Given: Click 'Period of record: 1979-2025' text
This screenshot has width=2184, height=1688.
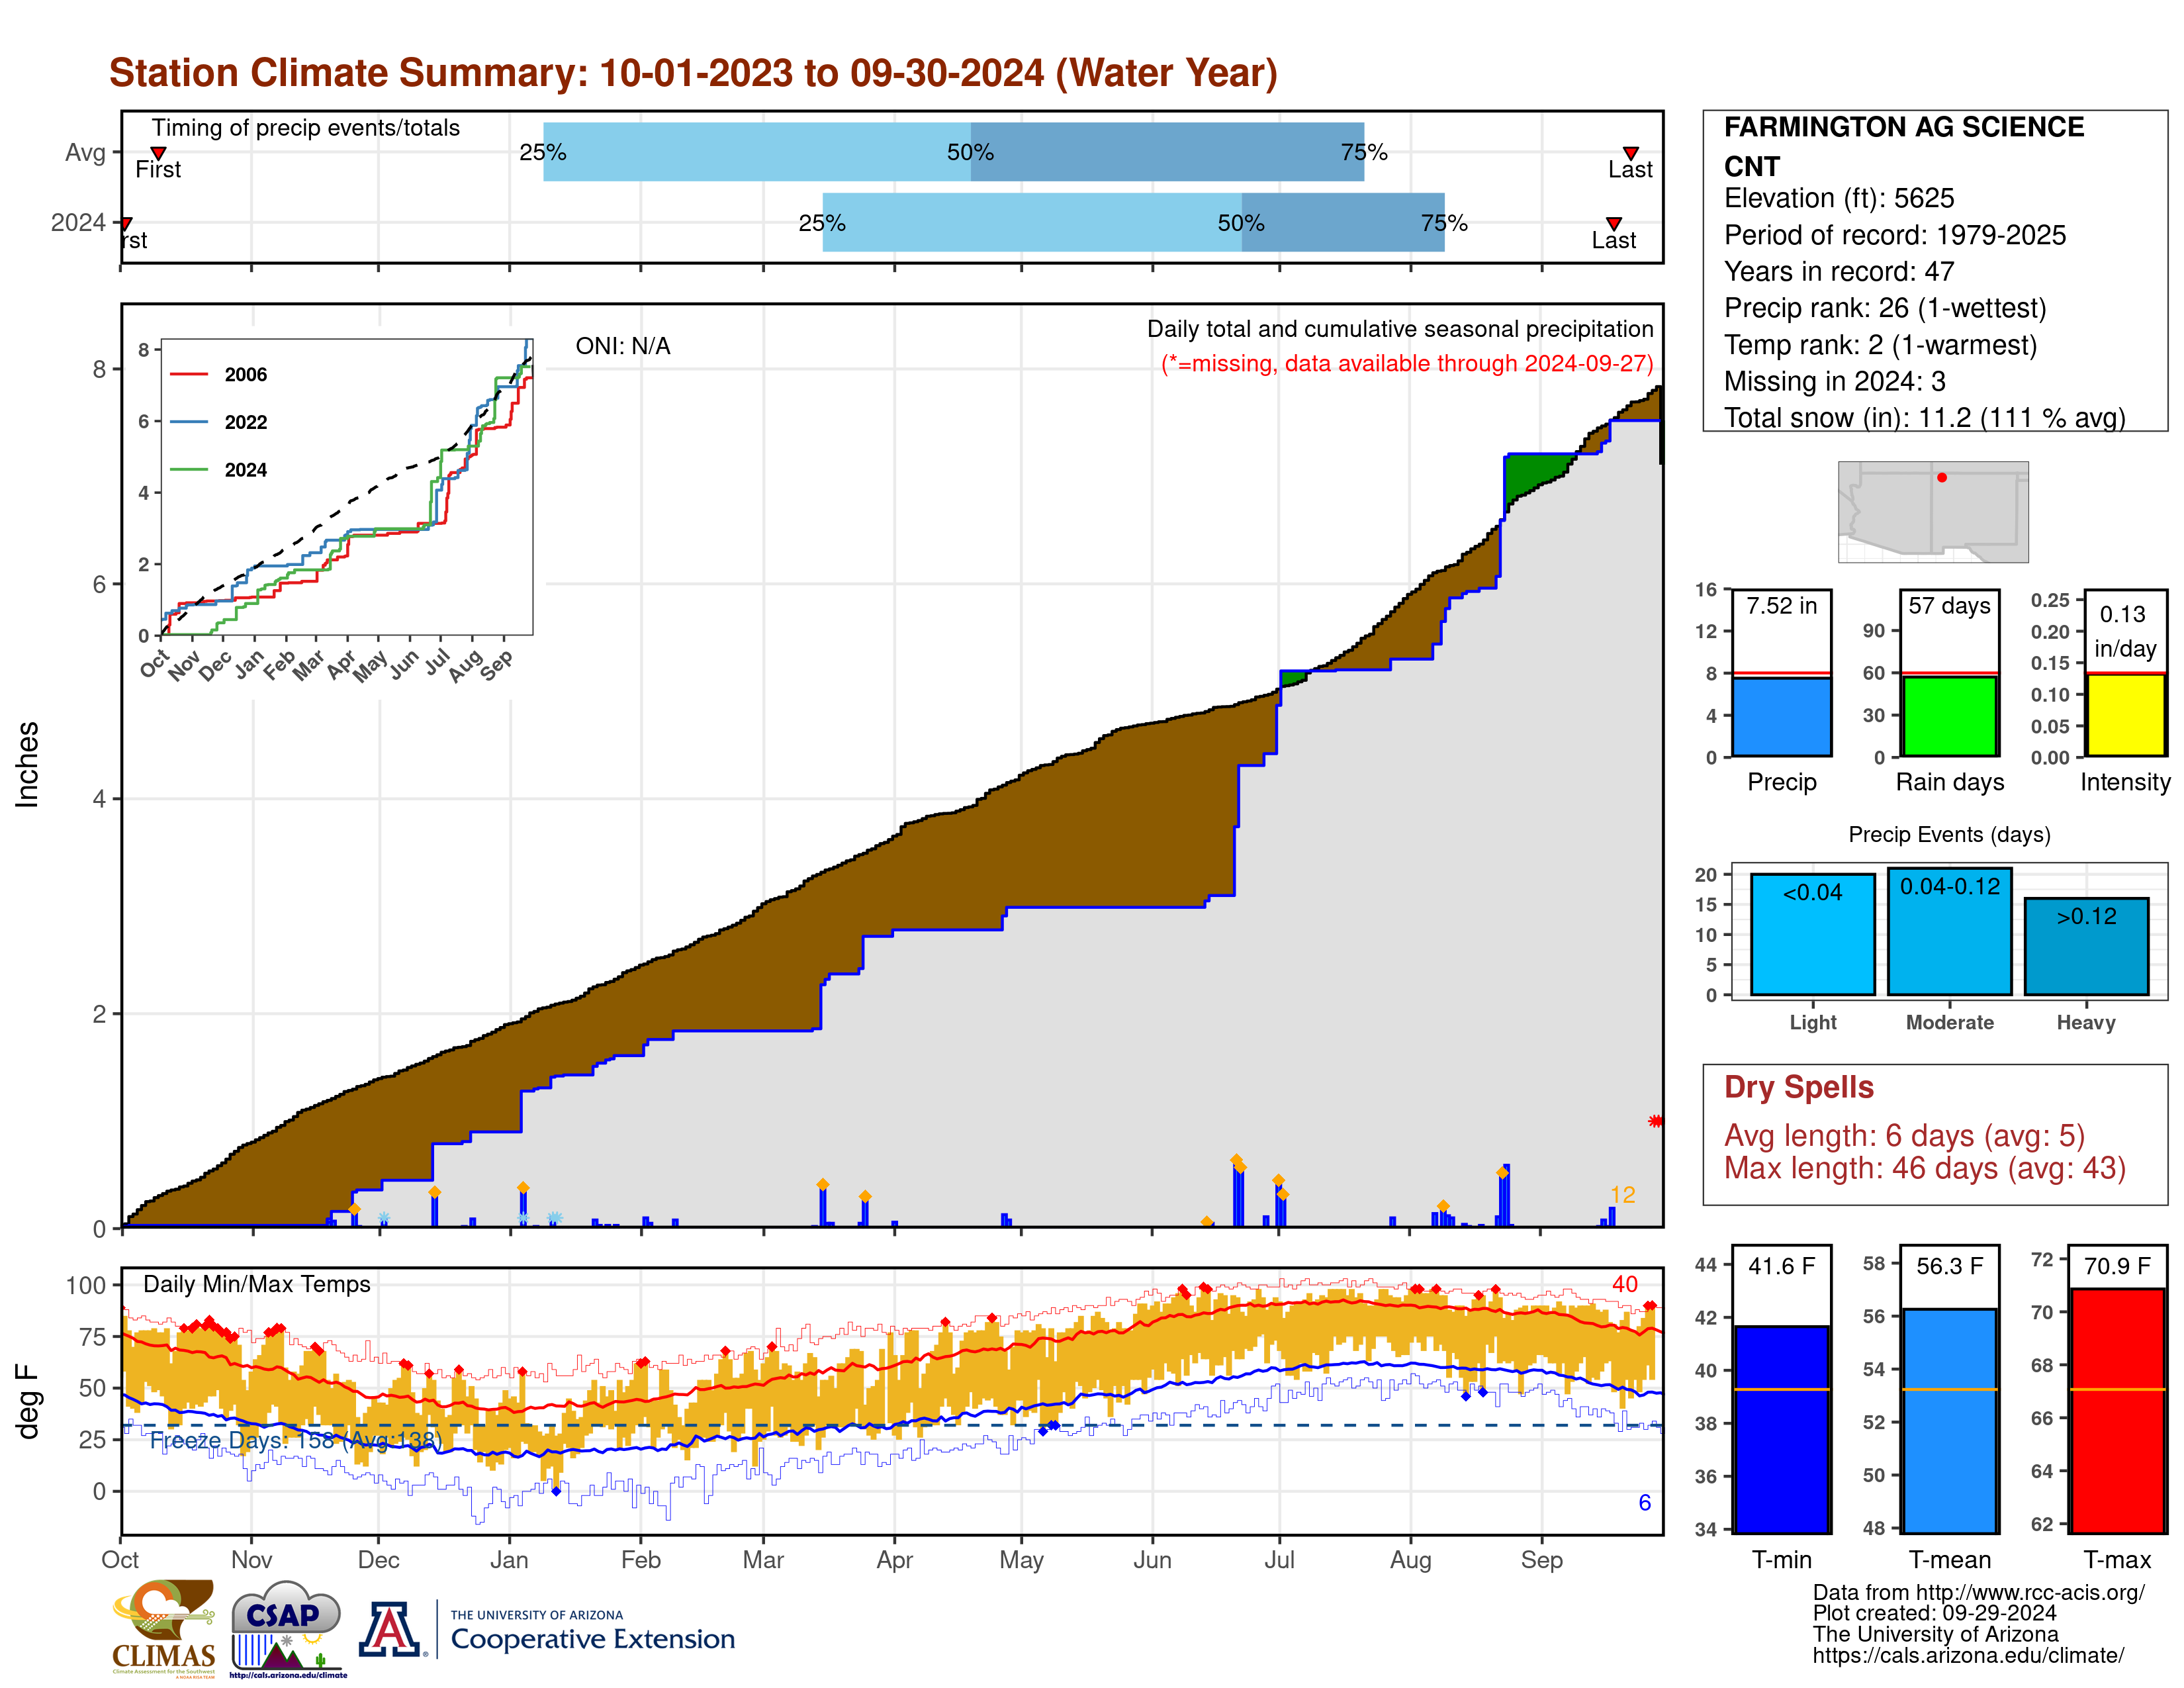Looking at the screenshot, I should [1894, 235].
